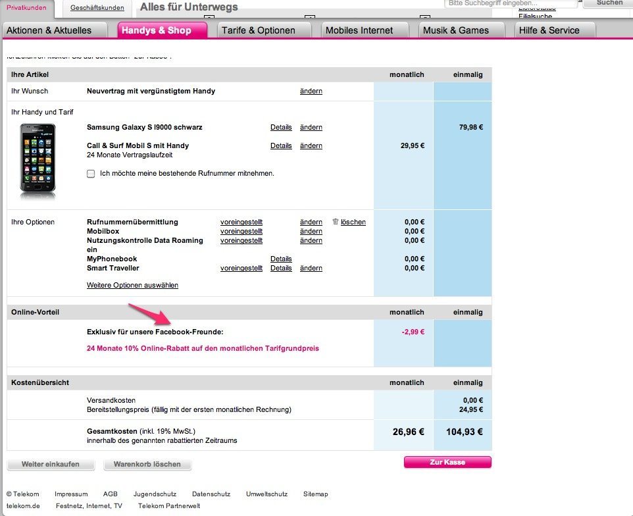Click the trash icon beside löschen
This screenshot has width=633, height=516.
click(x=335, y=221)
